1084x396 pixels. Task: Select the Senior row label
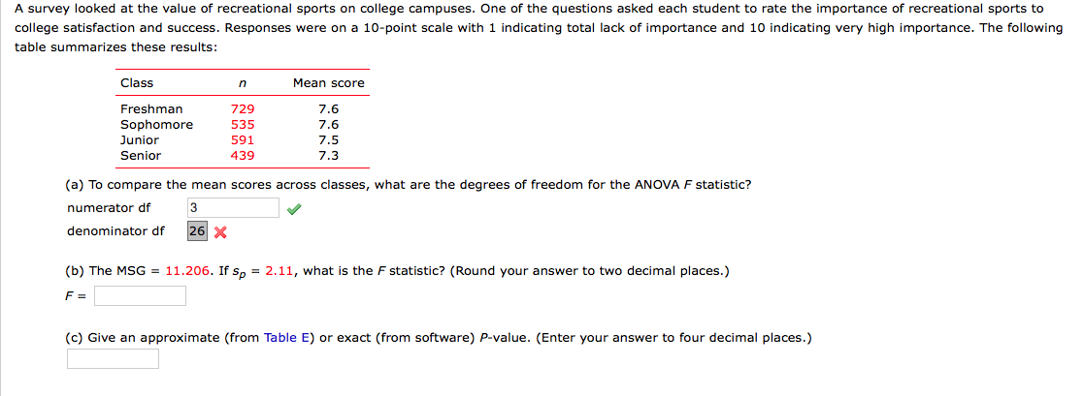[x=141, y=156]
